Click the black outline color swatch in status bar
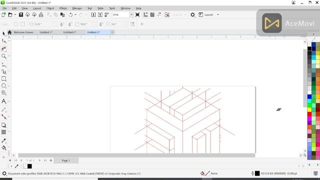This screenshot has height=180, width=320. tap(257, 173)
